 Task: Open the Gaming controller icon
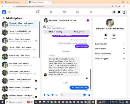pyautogui.click(x=91, y=12)
